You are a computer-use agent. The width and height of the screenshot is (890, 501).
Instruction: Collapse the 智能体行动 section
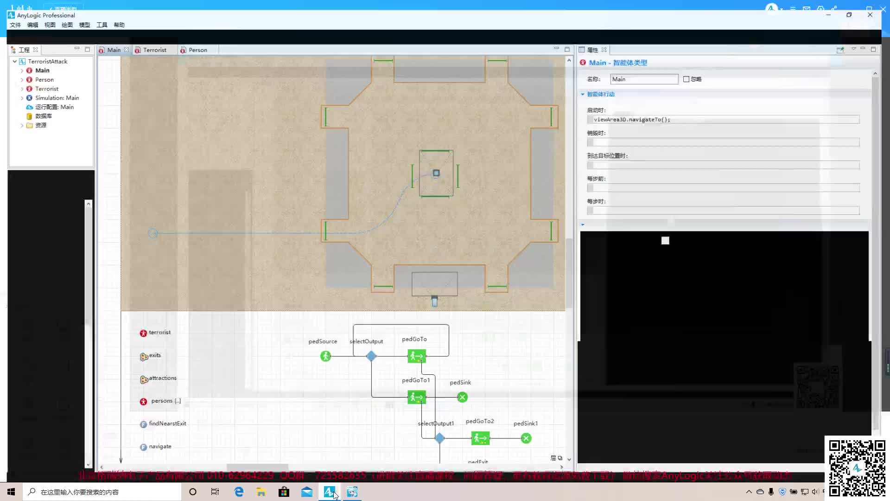pos(583,94)
